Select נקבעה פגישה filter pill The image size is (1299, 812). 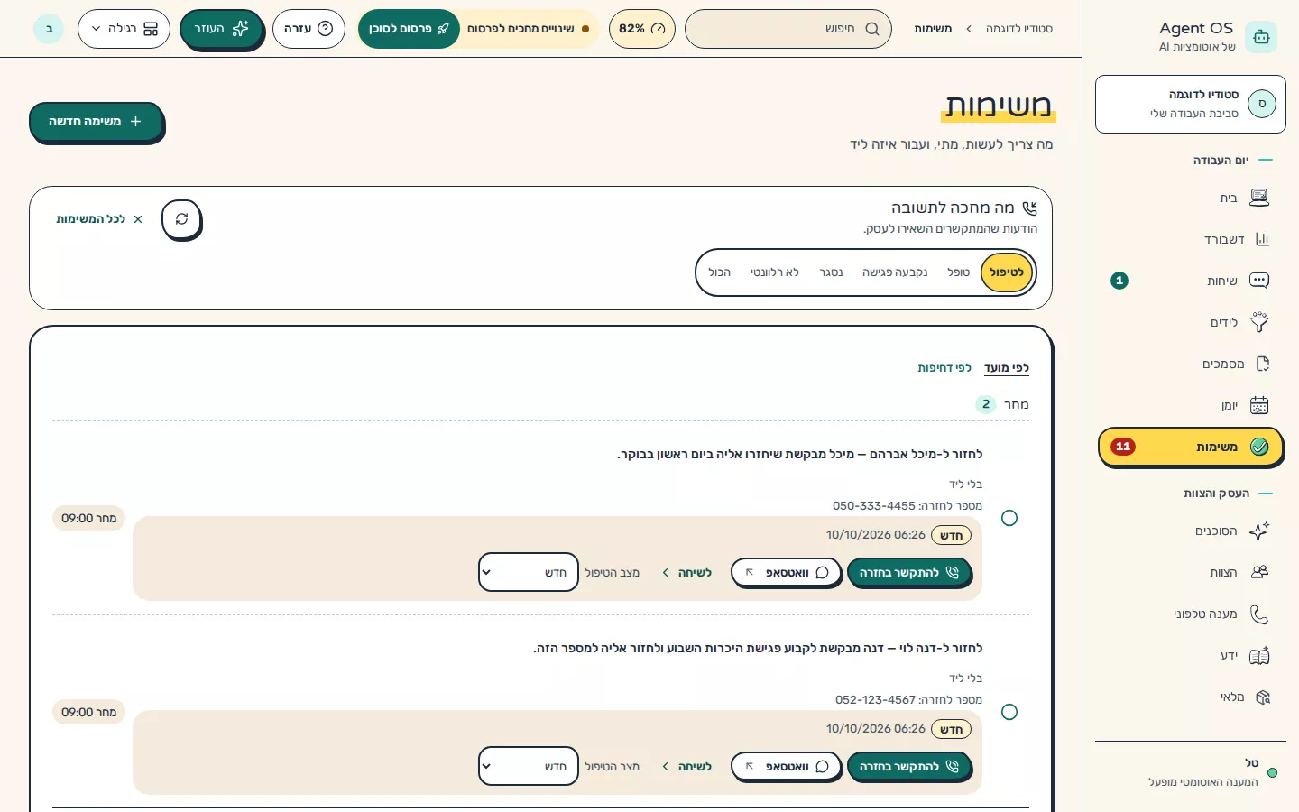click(x=895, y=272)
